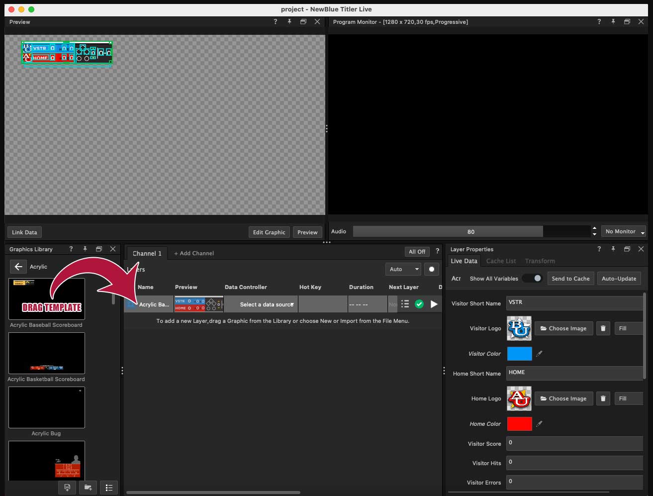Open Select a data source dropdown

click(x=261, y=304)
